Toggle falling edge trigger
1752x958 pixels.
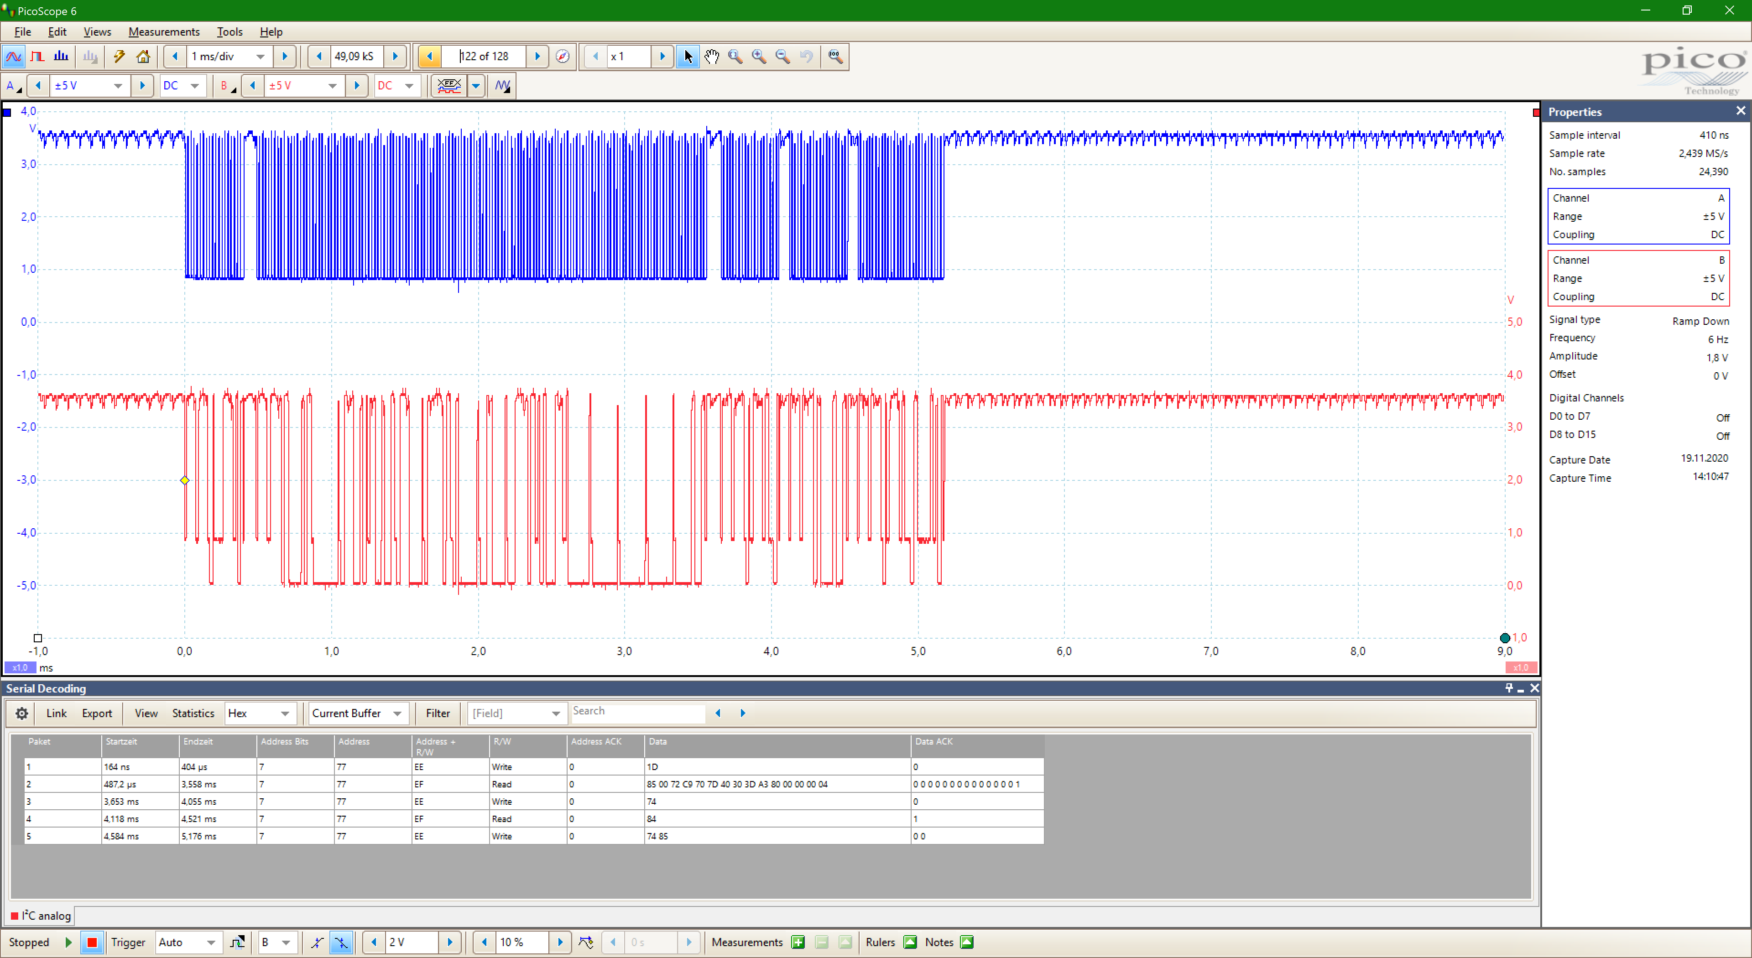click(341, 942)
